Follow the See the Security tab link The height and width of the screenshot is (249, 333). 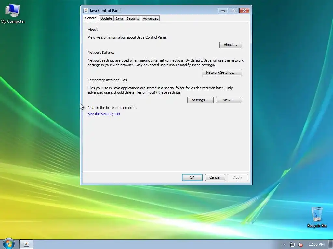pyautogui.click(x=104, y=114)
